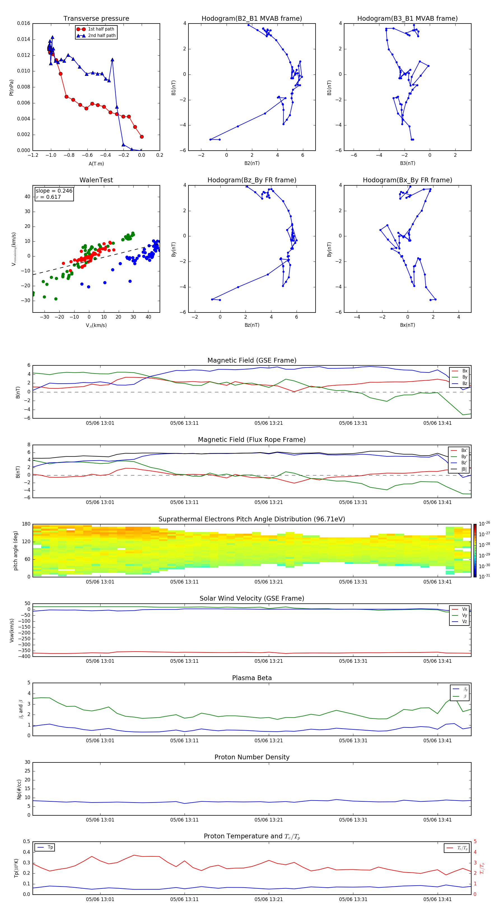Screen dimensions: 504x924
Task: Select Bz' in the Flux Rope legend
Action: [459, 463]
